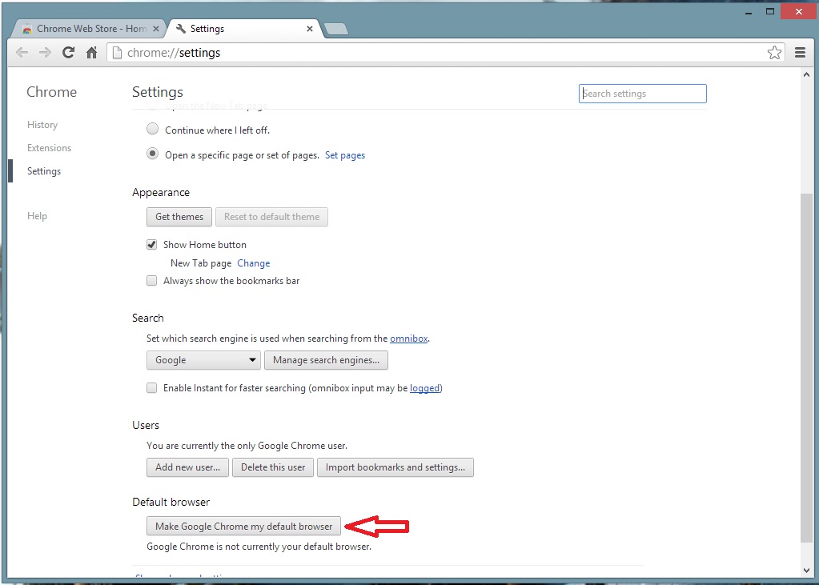Click the scrollbar up arrow
The image size is (819, 585).
click(x=806, y=74)
